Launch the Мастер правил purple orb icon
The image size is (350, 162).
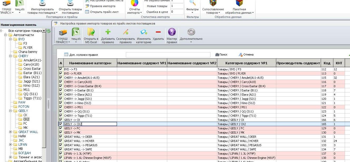172,32
